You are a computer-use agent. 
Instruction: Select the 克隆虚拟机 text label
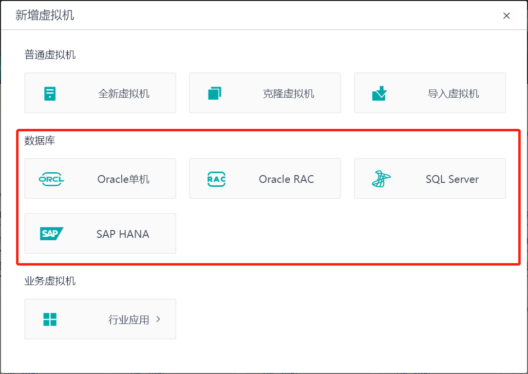tap(288, 93)
